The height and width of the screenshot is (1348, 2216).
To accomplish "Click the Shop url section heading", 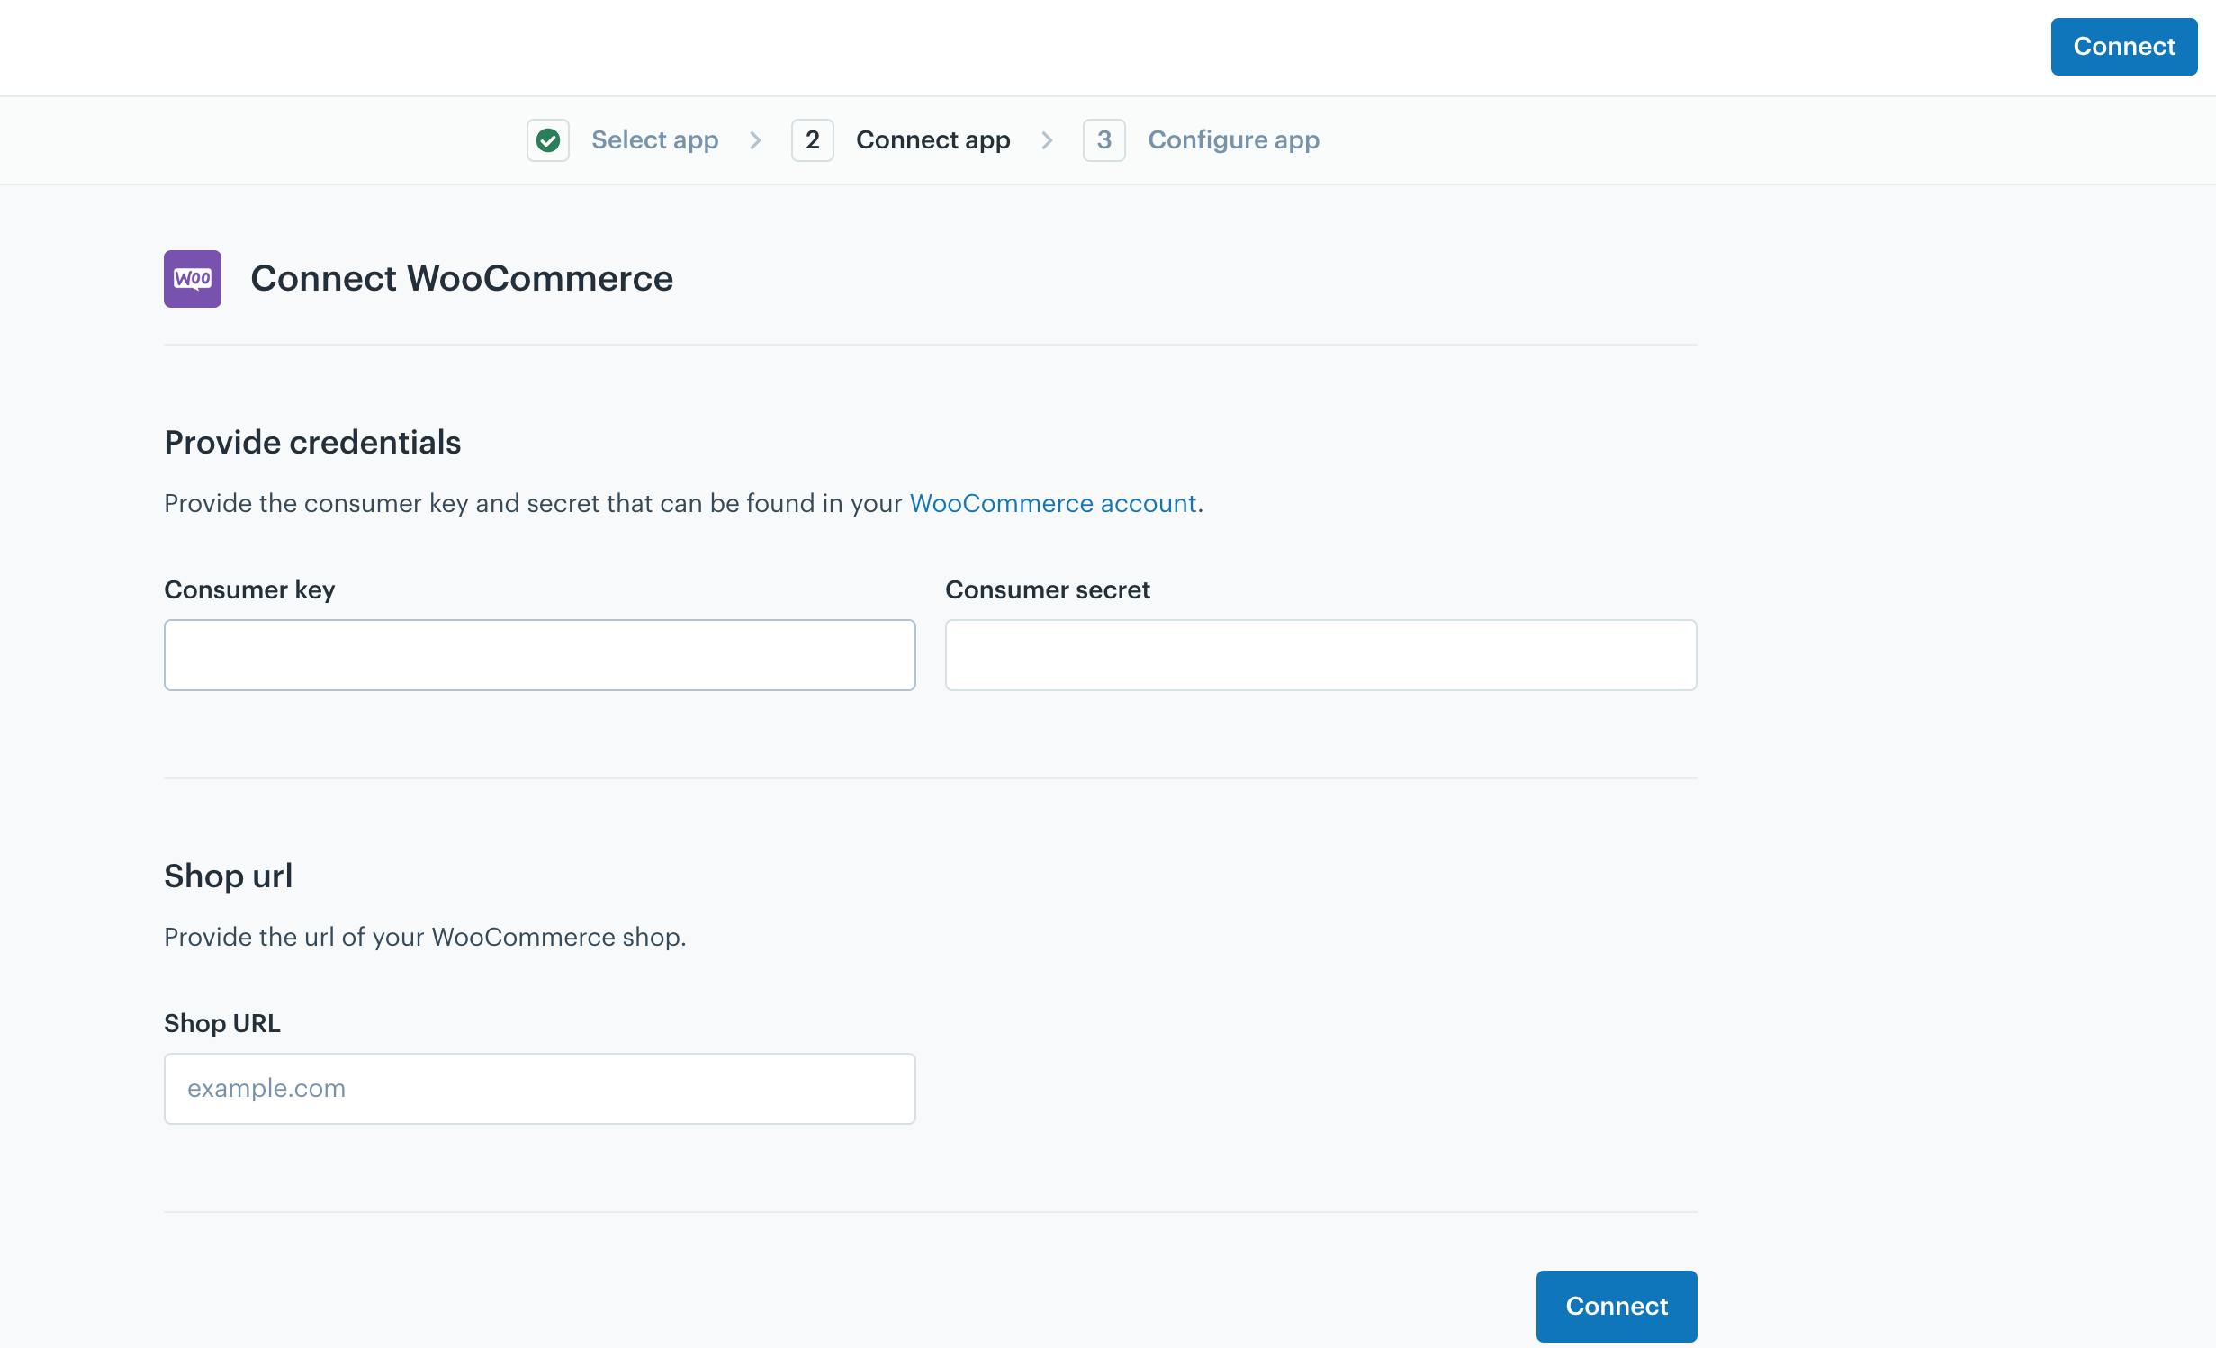I will (x=229, y=876).
